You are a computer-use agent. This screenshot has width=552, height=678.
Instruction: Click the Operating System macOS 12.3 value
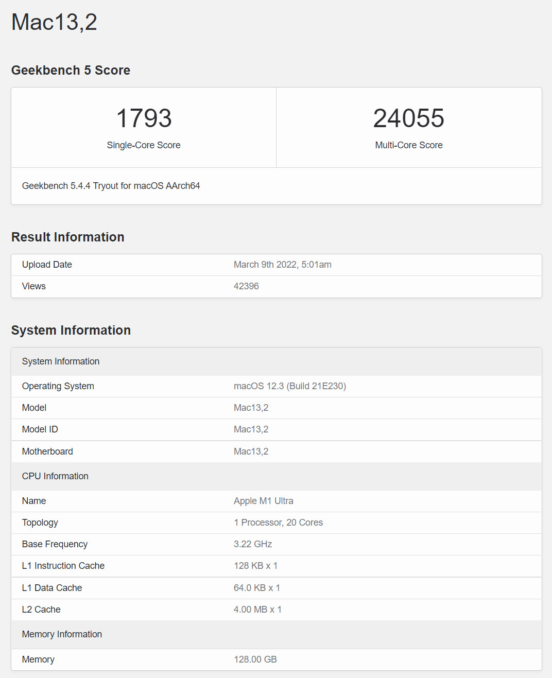pos(290,386)
